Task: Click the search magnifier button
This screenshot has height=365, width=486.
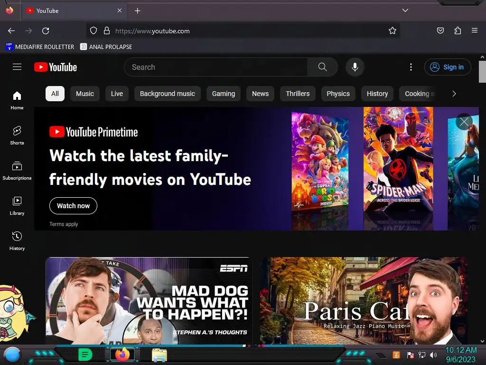Action: 322,67
